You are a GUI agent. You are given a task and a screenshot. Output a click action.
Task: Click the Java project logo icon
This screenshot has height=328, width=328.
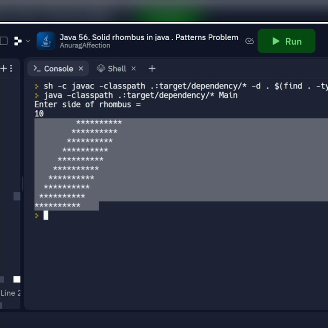[46, 41]
